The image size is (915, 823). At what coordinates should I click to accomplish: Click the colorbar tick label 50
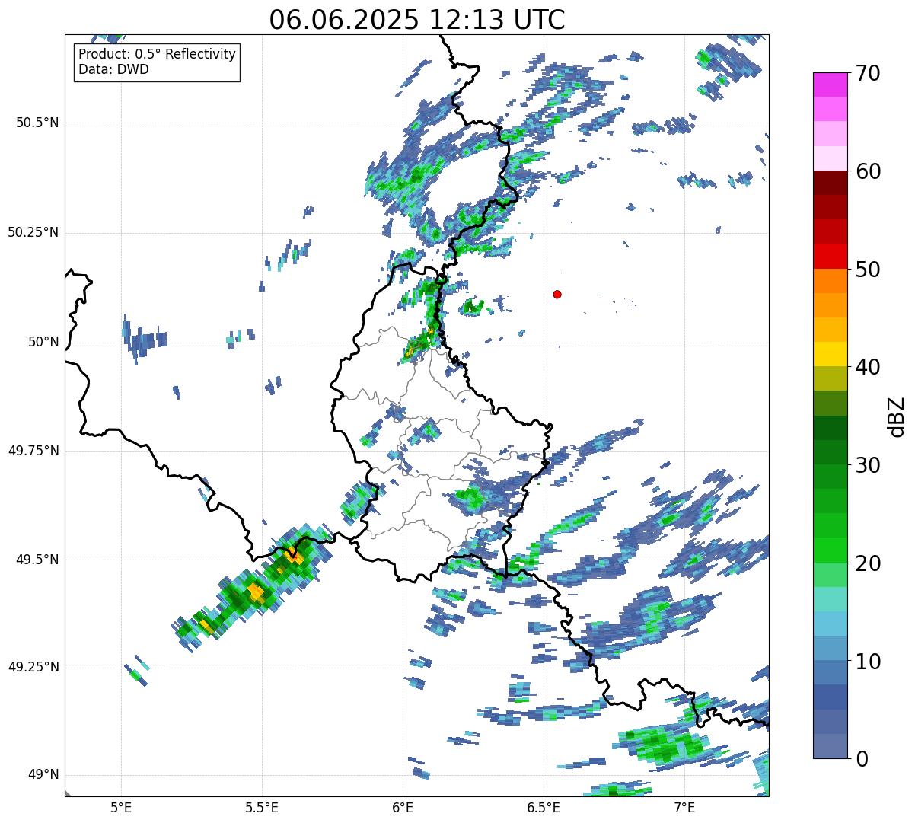(867, 270)
